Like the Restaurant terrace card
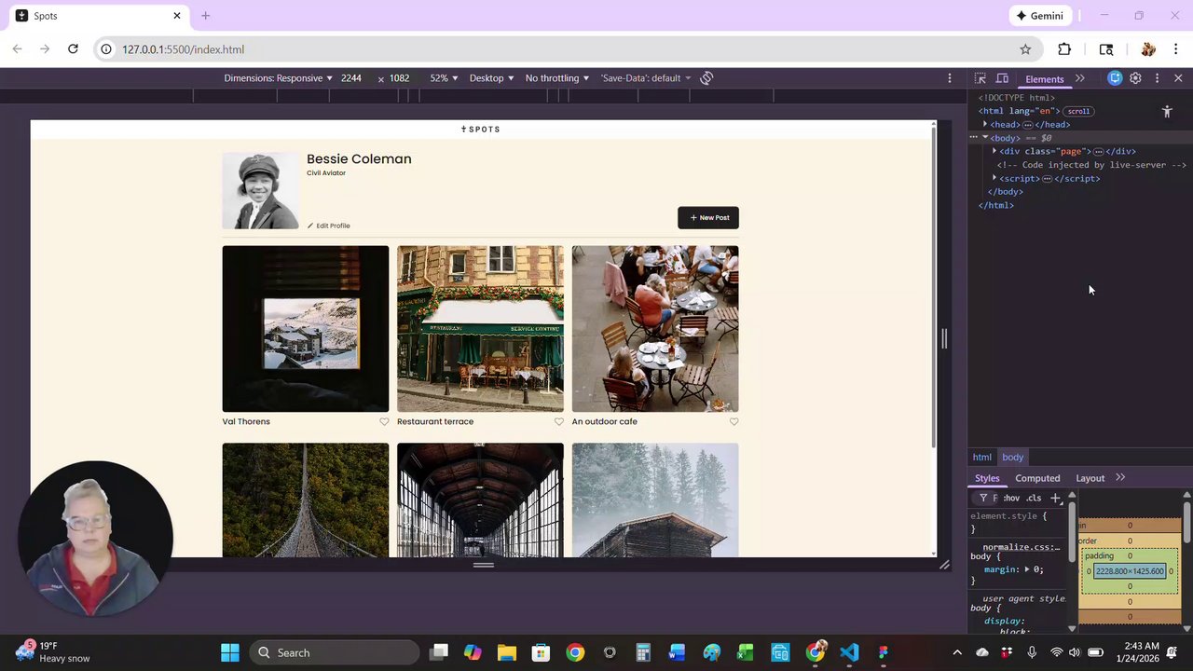1193x671 pixels. 559,421
